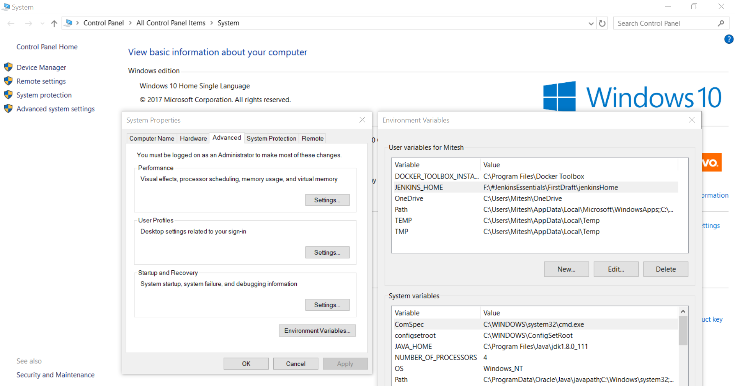The height and width of the screenshot is (386, 735).
Task: Click Environment Variables button
Action: click(x=317, y=330)
